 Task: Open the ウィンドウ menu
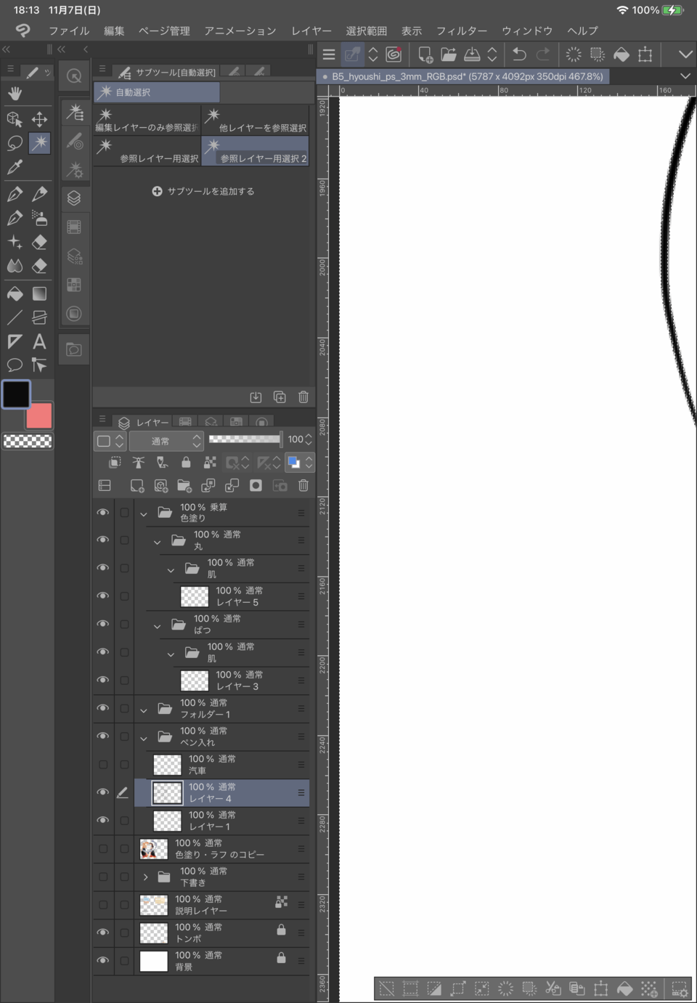(x=527, y=31)
